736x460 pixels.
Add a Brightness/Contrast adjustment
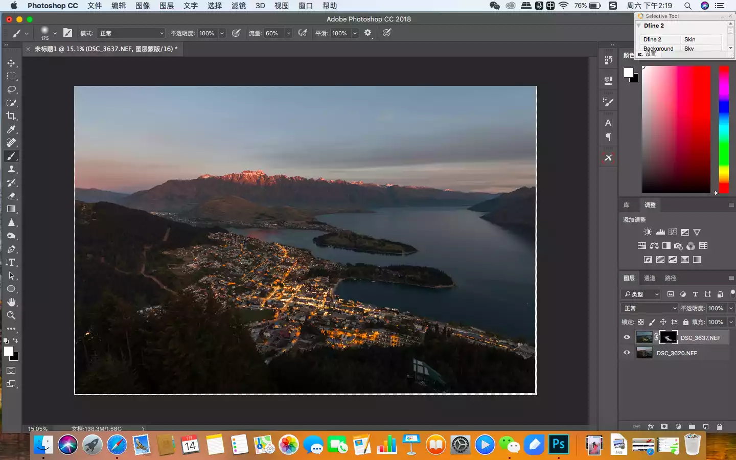point(648,232)
